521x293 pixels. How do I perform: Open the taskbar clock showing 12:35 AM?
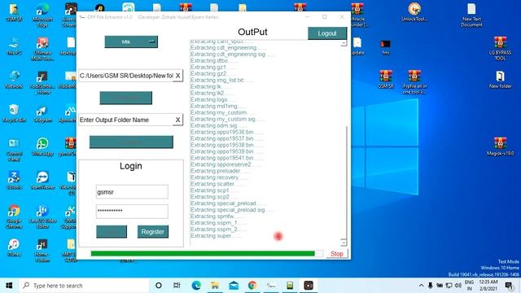tap(488, 286)
